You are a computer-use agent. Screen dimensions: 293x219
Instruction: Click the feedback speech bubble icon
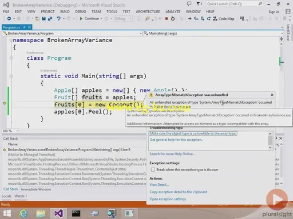[189, 3]
